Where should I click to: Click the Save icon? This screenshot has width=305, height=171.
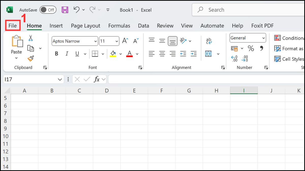click(65, 10)
